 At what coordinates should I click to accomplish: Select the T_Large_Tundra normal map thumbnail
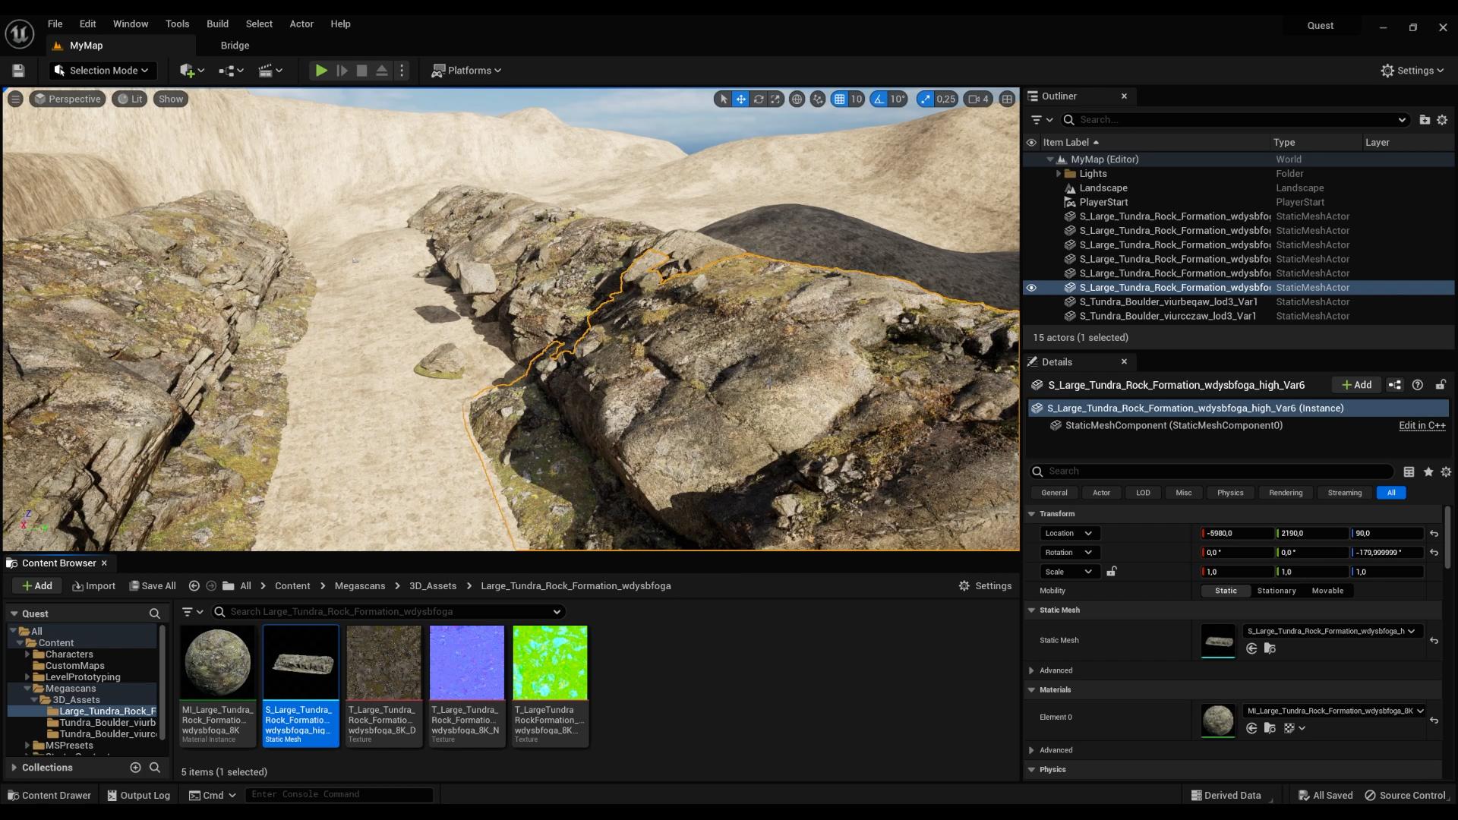466,661
